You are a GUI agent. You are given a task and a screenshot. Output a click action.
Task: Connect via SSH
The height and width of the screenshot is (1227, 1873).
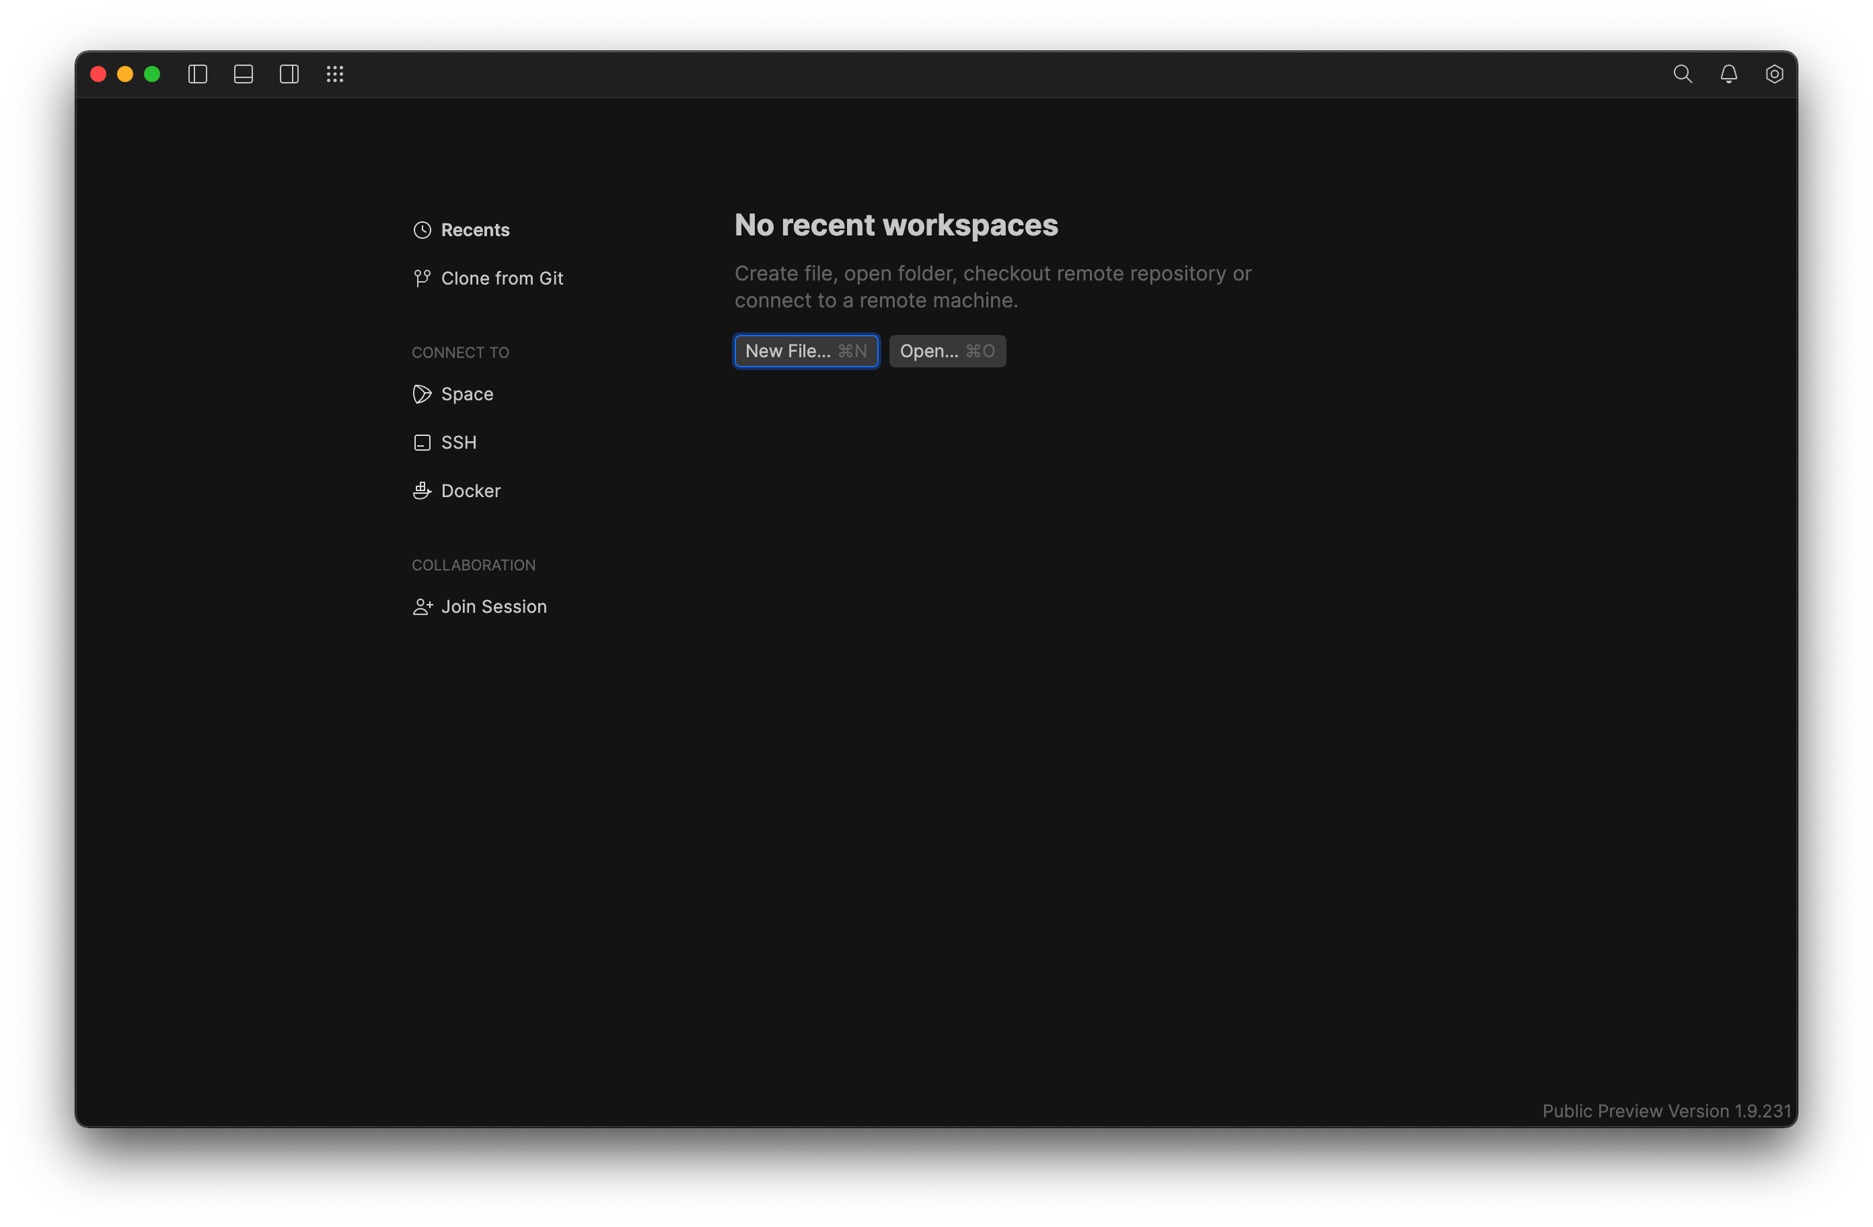coord(458,443)
